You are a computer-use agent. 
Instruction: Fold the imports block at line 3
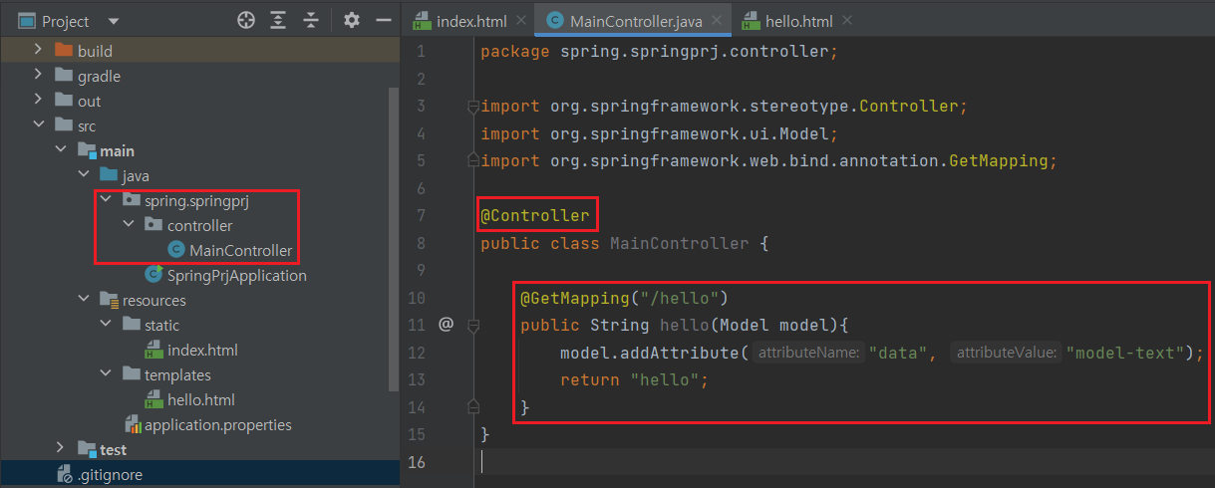coord(473,107)
